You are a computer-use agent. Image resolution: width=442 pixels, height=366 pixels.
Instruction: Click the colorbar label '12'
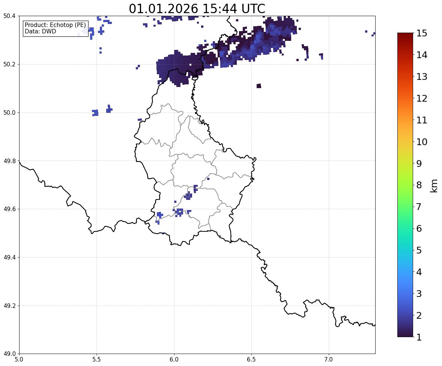[422, 98]
